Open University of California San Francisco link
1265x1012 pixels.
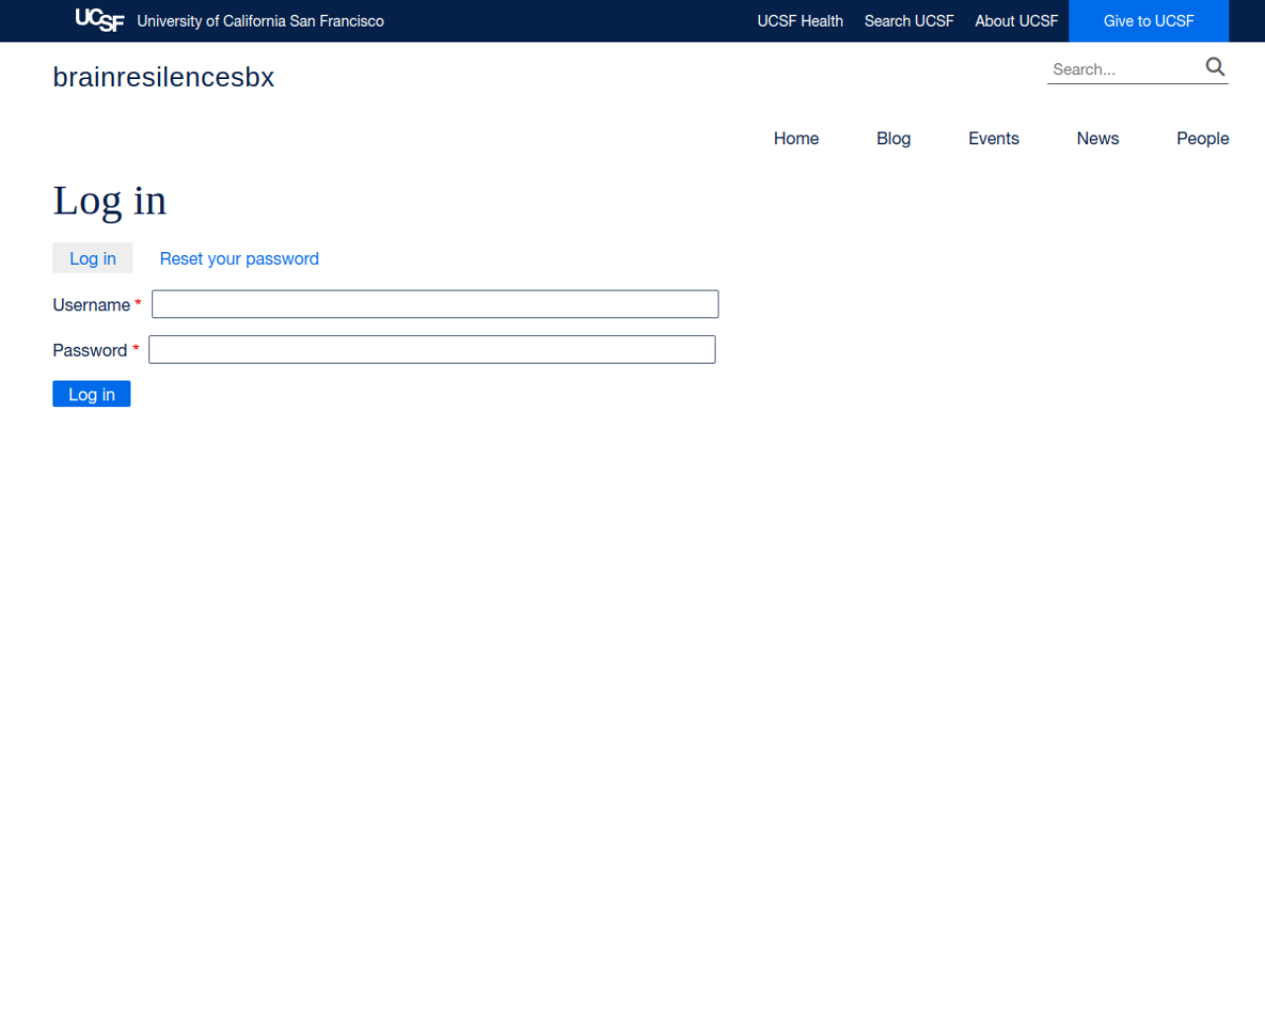pyautogui.click(x=260, y=21)
